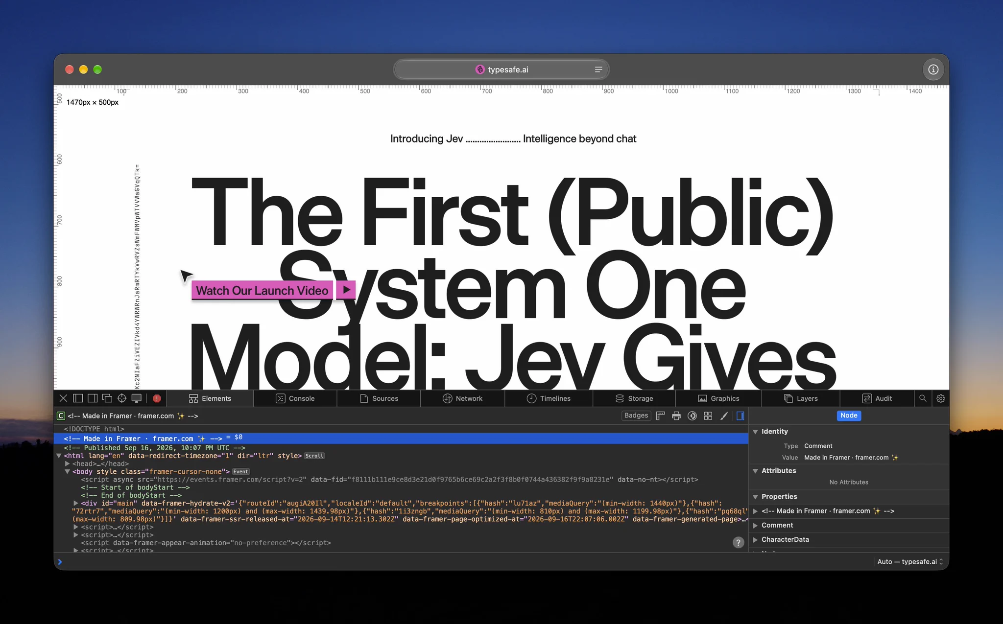Dock the inspector to the right side

93,398
